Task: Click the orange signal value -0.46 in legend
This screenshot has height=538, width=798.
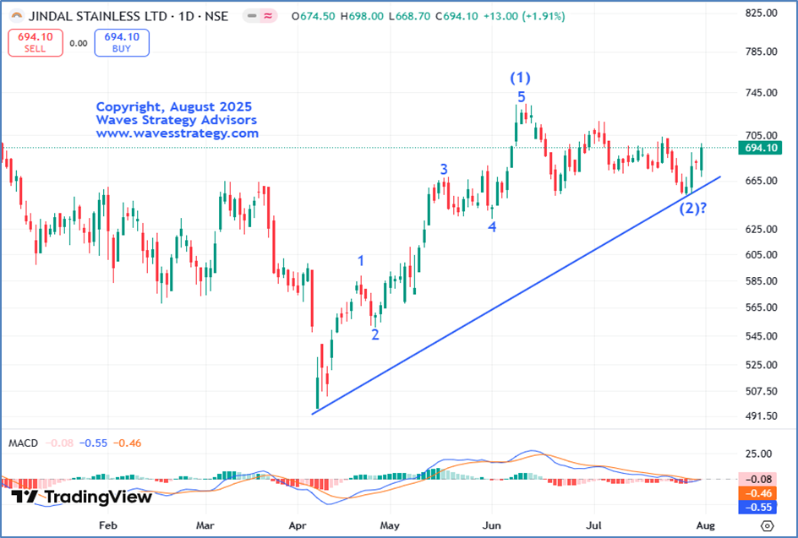Action: tap(128, 443)
